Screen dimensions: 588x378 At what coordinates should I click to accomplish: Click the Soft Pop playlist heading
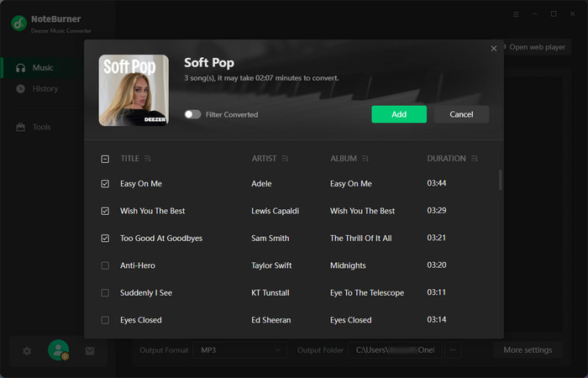click(x=209, y=63)
